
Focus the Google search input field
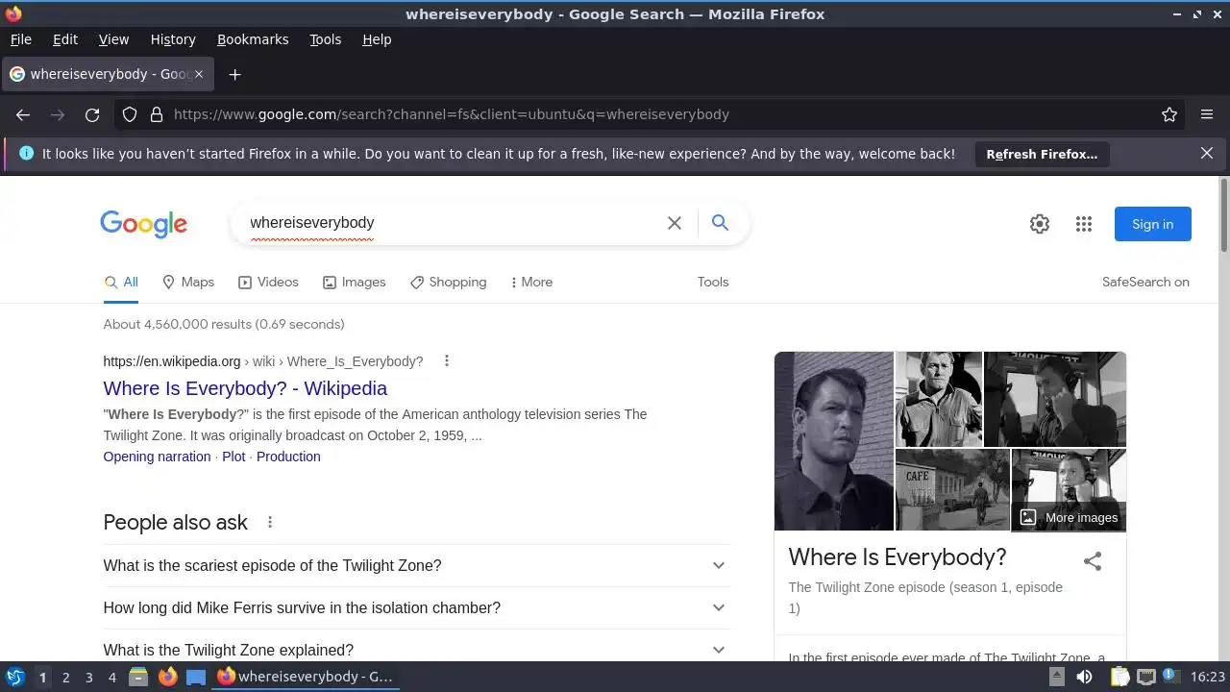click(x=452, y=223)
